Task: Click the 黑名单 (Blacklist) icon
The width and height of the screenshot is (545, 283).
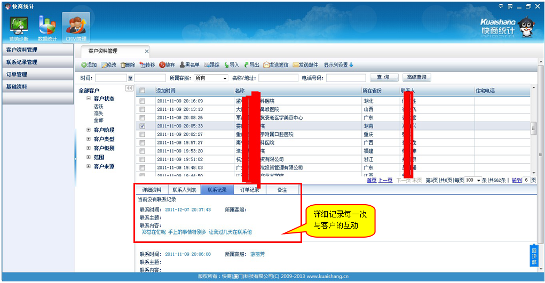Action: point(182,65)
